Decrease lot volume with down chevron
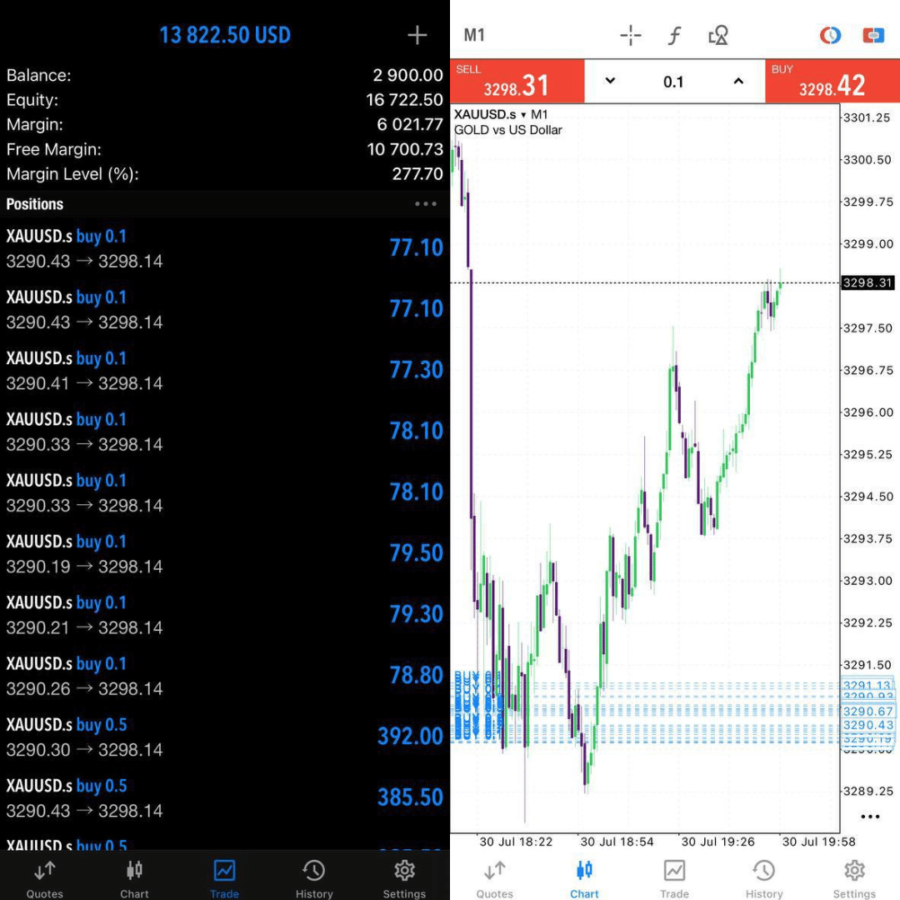 pos(610,81)
